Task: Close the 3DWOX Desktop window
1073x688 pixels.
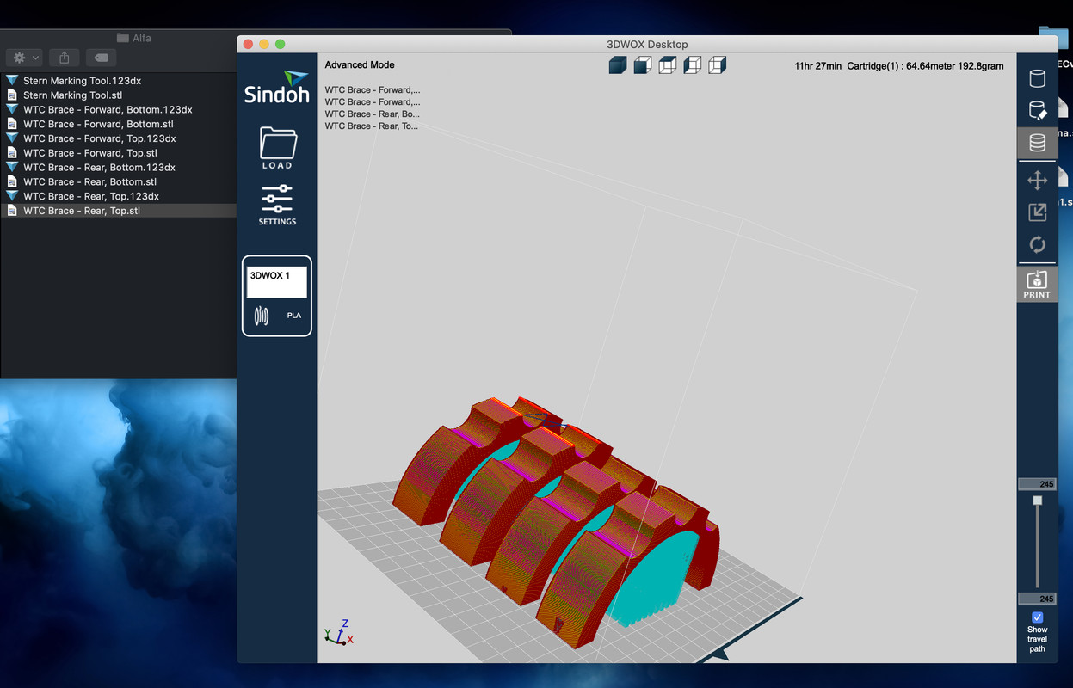Action: [x=249, y=44]
